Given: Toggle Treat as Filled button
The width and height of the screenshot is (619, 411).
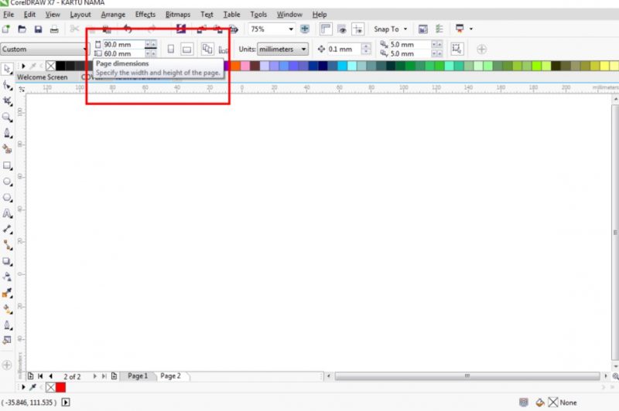Looking at the screenshot, I should pyautogui.click(x=457, y=49).
